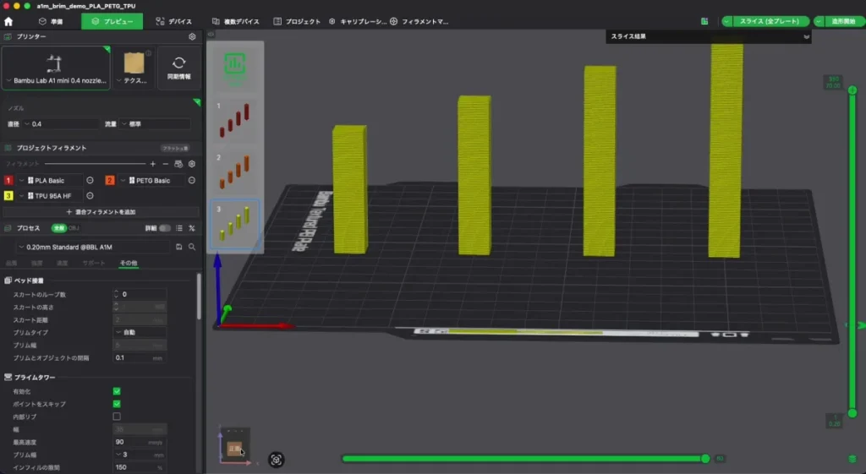Open the デバイス tab
The image size is (866, 474).
[174, 21]
